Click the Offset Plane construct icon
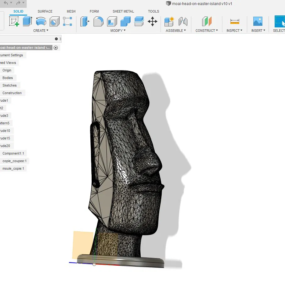Image resolution: width=285 pixels, height=300 pixels. coord(207,21)
